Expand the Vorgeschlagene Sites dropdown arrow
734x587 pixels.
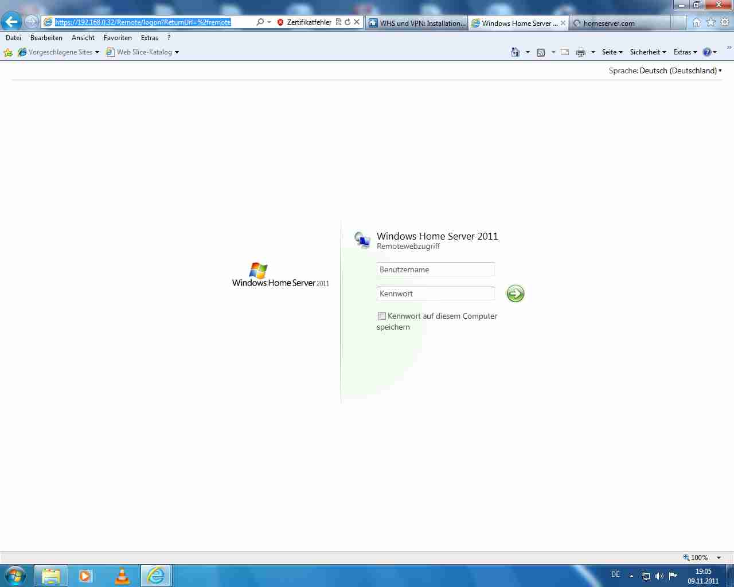click(97, 52)
